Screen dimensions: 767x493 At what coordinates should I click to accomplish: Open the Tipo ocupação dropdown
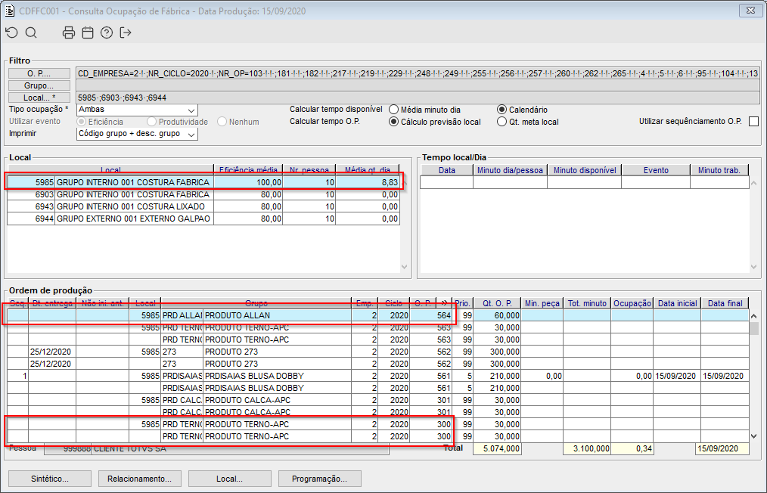(137, 110)
